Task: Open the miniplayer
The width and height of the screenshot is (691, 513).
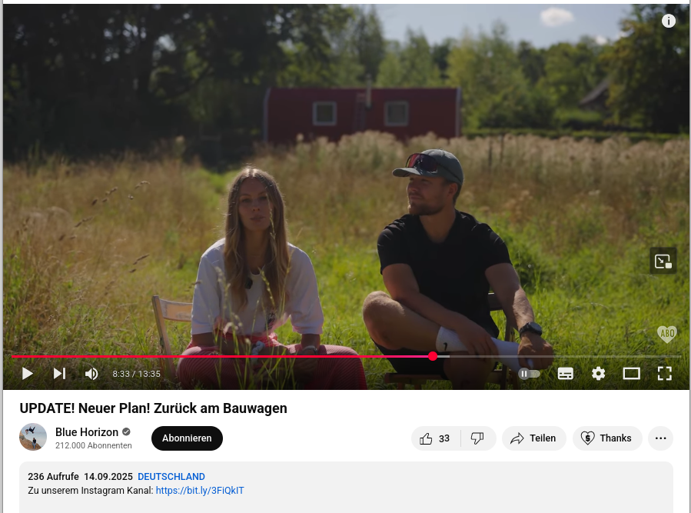Action: pyautogui.click(x=663, y=261)
